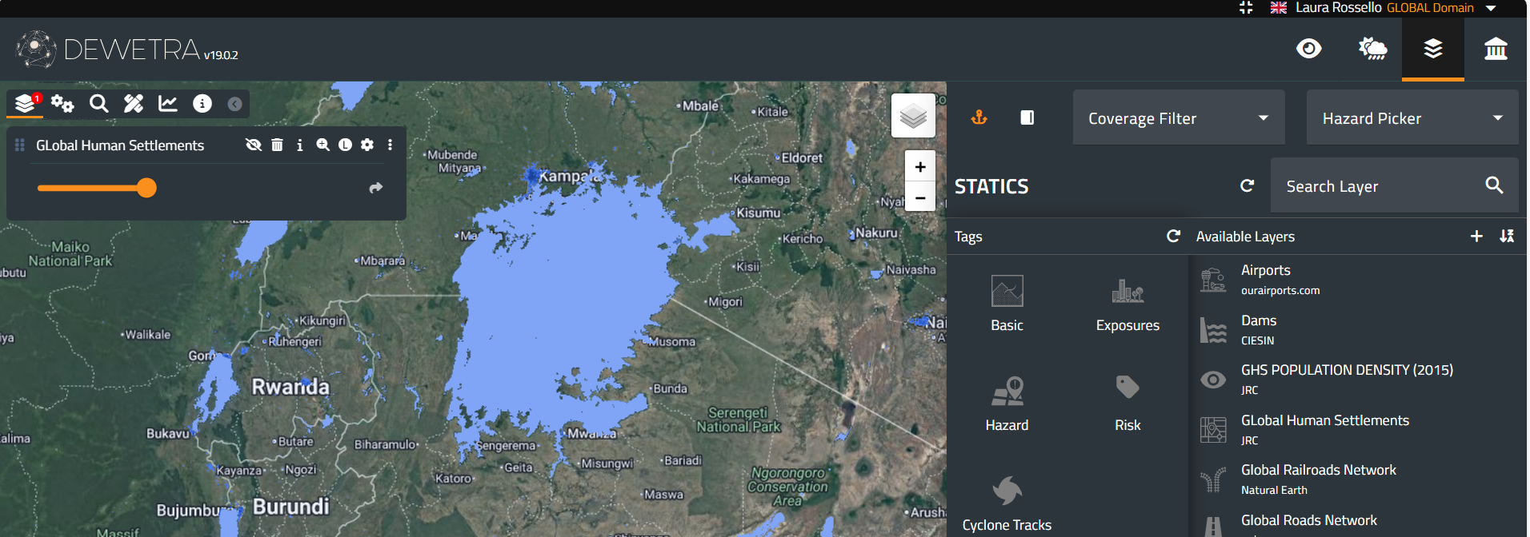Open gear settings for GLobal Human Settlements
Screen dimensions: 1530x537
[x=367, y=145]
